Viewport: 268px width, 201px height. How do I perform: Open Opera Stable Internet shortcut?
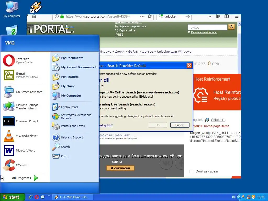pyautogui.click(x=25, y=60)
